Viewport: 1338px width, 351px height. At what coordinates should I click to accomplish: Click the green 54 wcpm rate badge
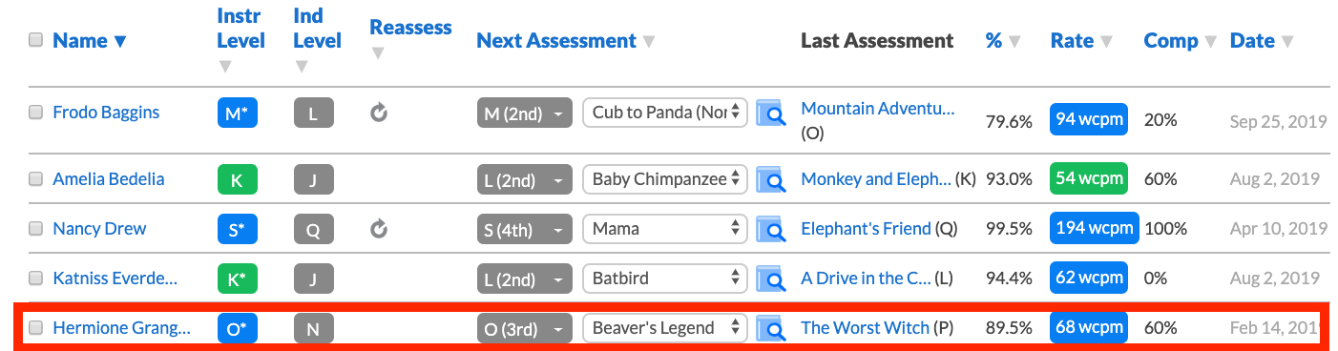point(1088,179)
